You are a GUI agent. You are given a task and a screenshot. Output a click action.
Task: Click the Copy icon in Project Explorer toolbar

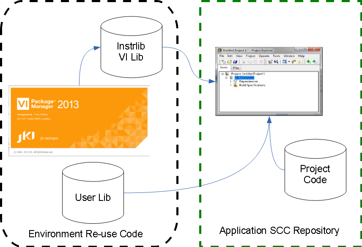point(250,62)
